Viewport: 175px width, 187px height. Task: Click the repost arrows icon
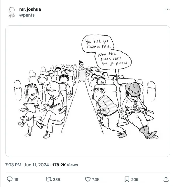tap(49, 179)
